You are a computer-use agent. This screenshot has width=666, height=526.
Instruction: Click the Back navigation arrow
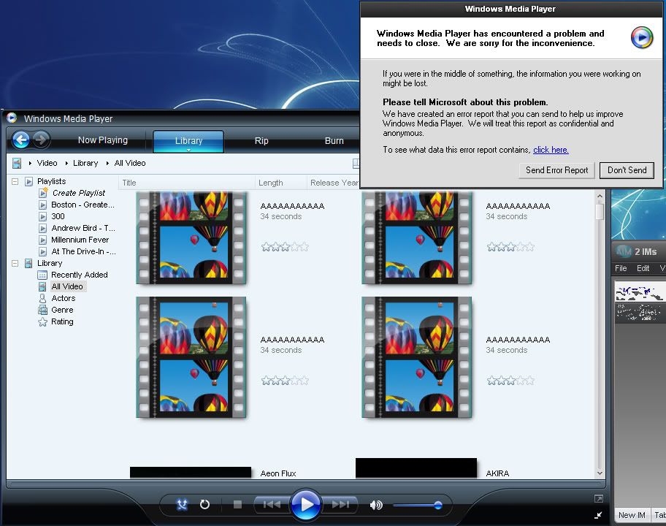coord(20,140)
